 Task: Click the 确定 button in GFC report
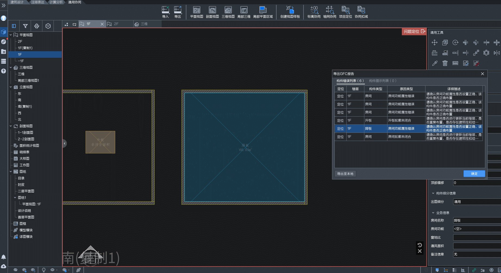pos(474,174)
